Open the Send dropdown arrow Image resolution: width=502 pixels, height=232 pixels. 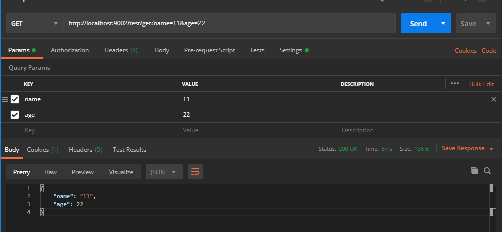point(443,23)
